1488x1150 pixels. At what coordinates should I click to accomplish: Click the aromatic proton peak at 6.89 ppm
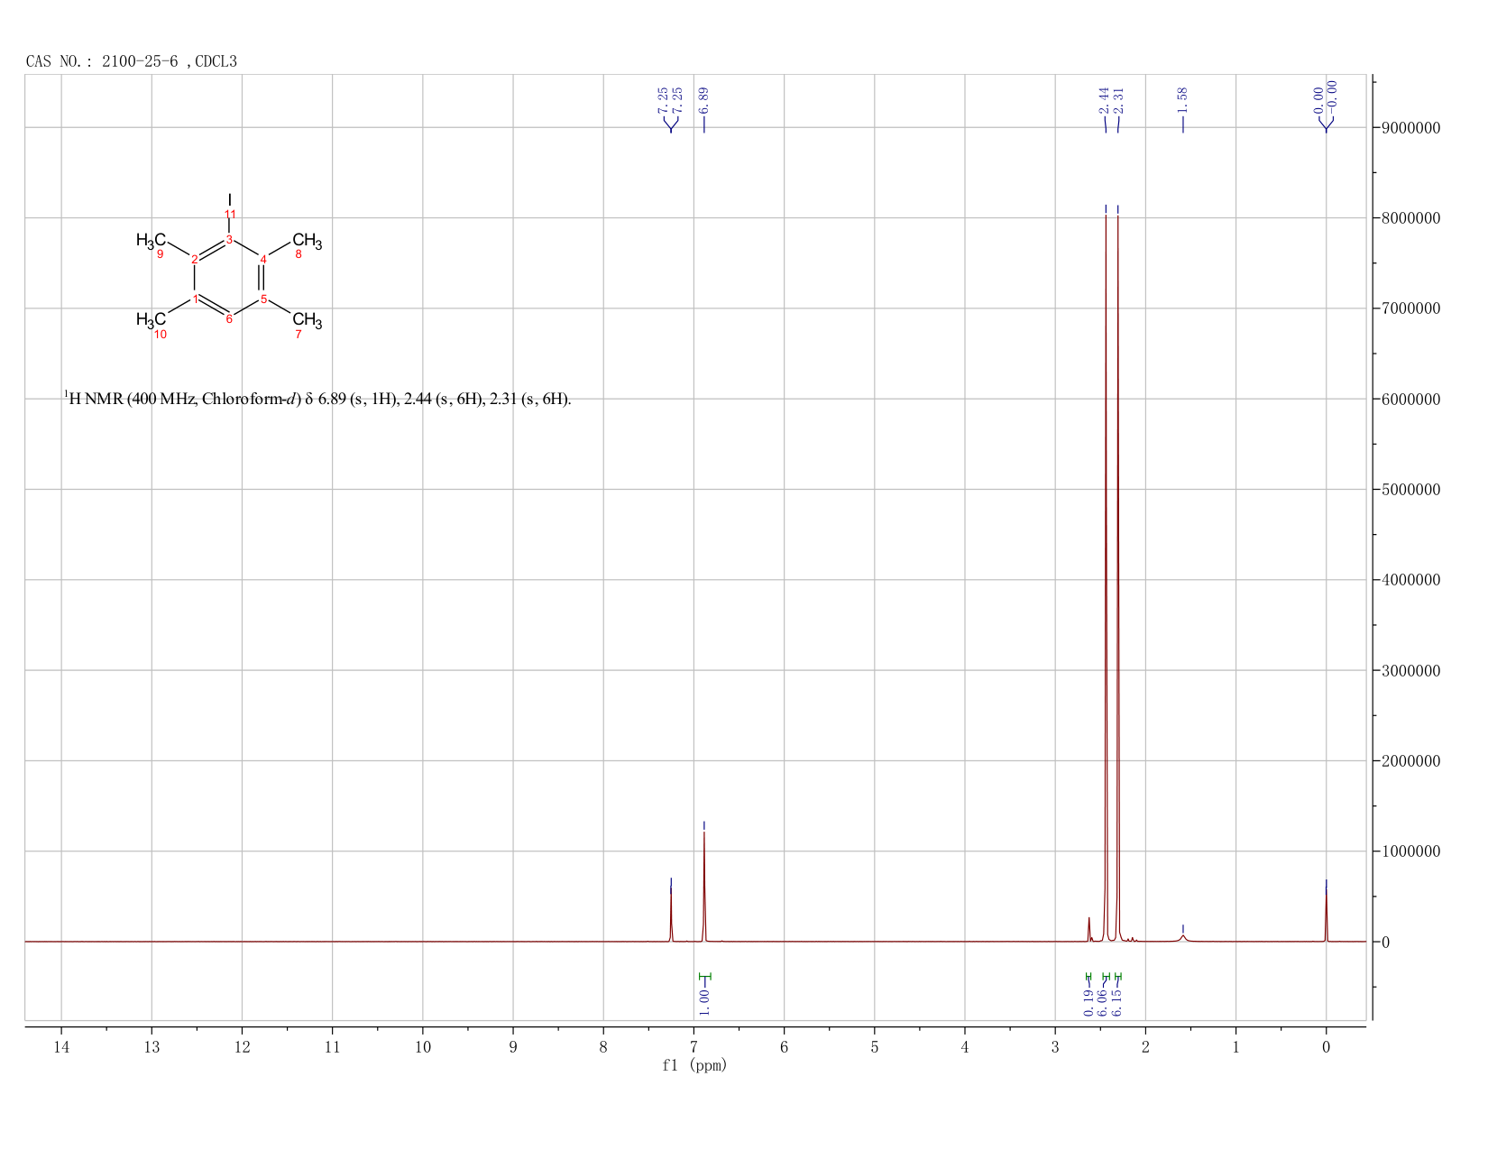click(704, 888)
